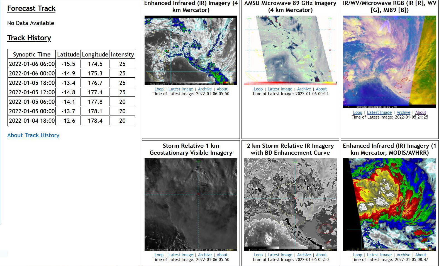This screenshot has height=266, width=439.
Task: Open Loop under Storm Relative Visible Imagery
Action: pos(159,255)
